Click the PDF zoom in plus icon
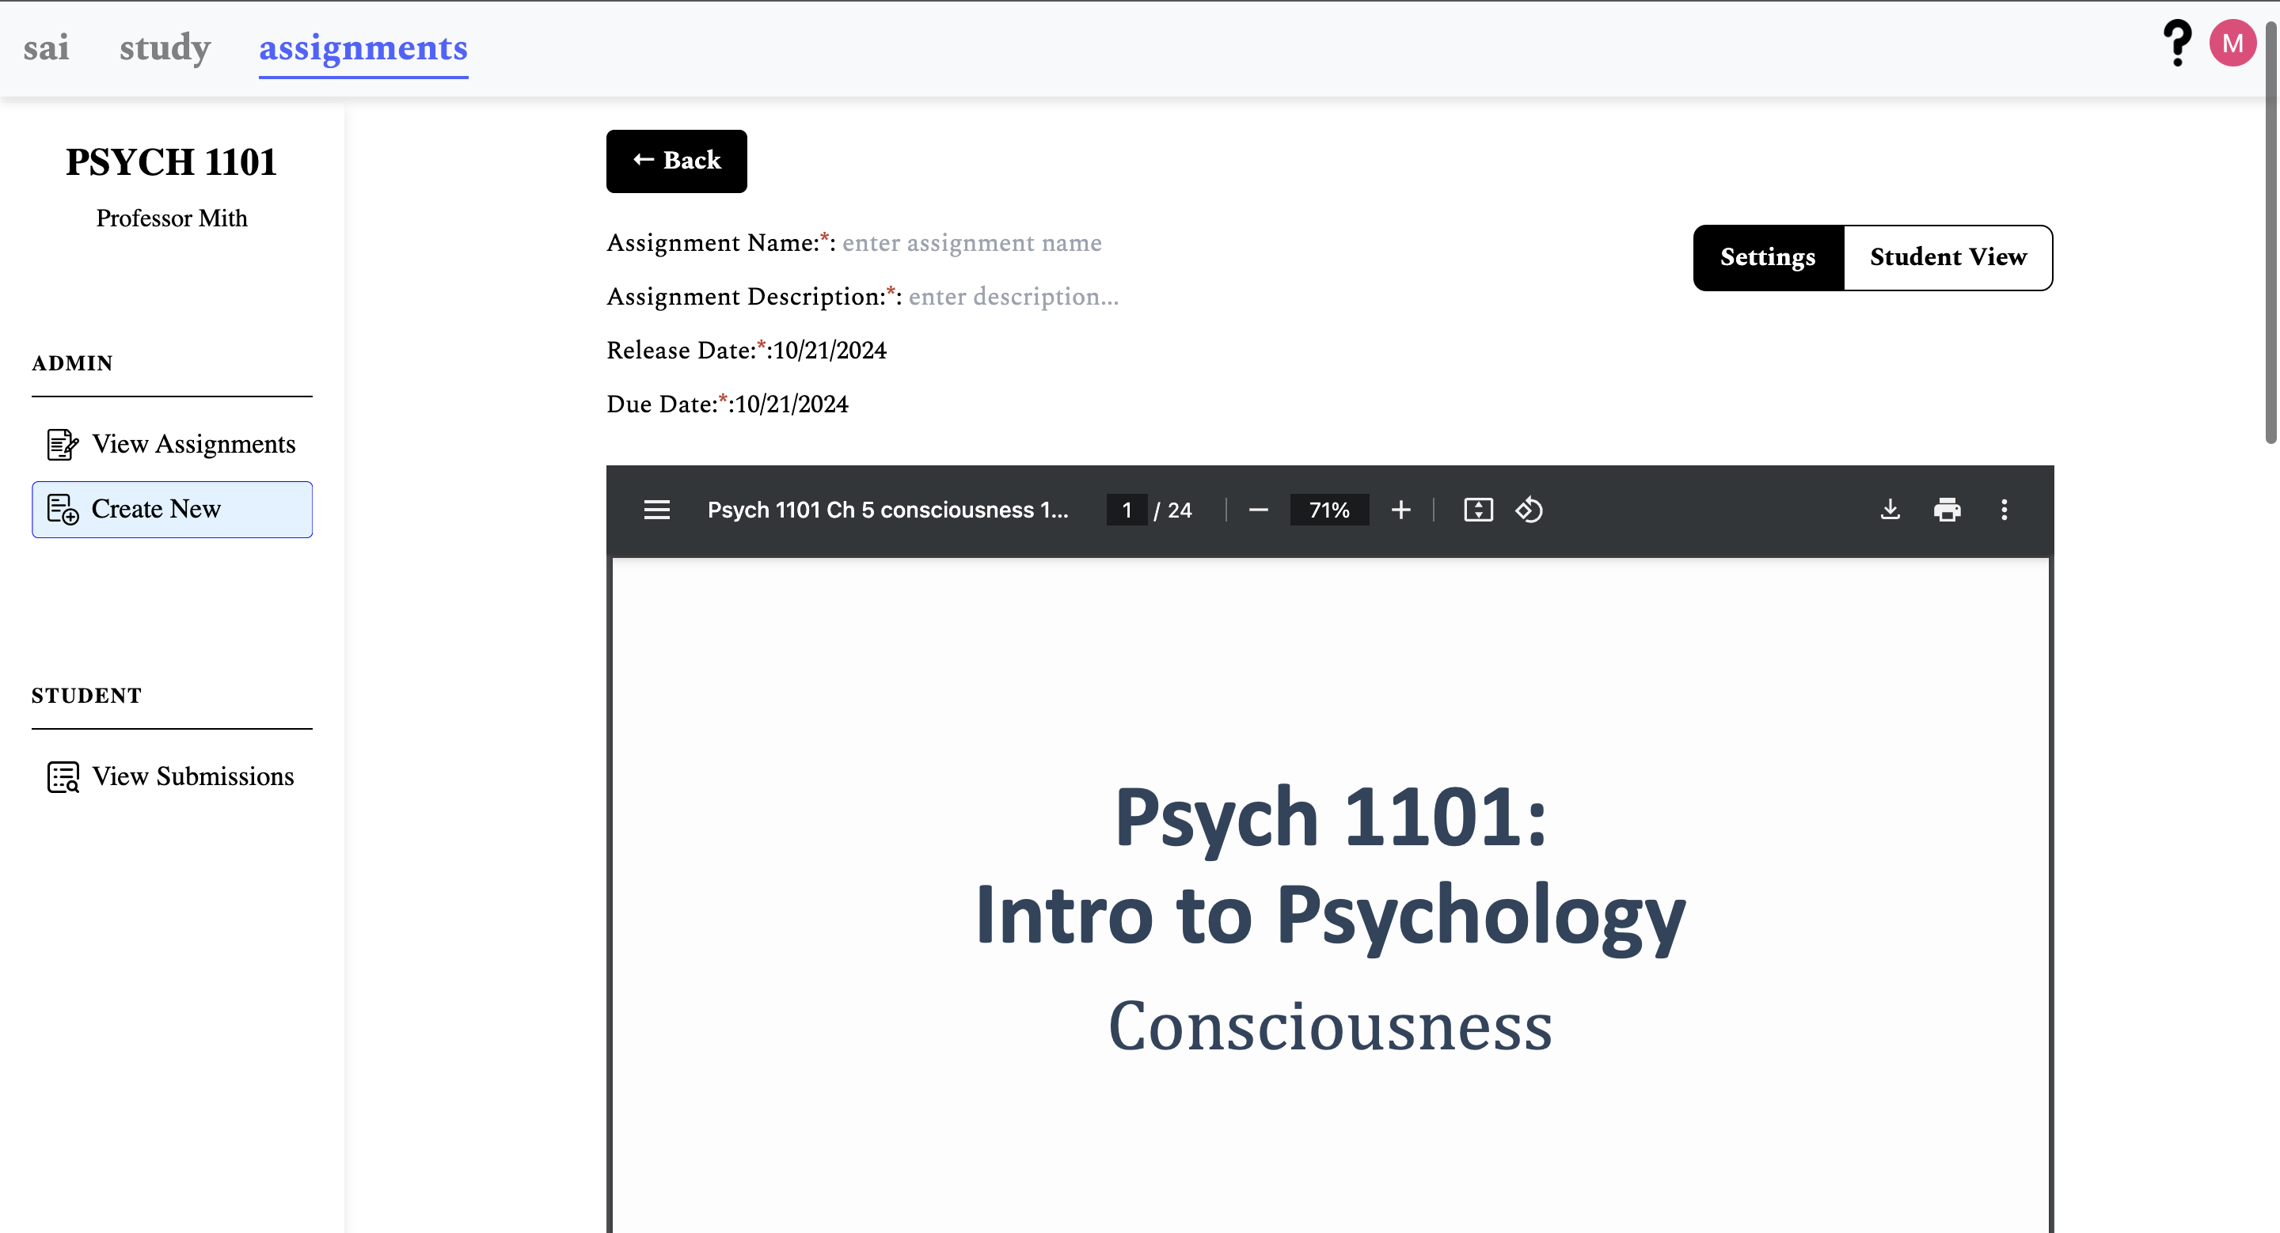Viewport: 2280px width, 1233px height. coord(1400,510)
